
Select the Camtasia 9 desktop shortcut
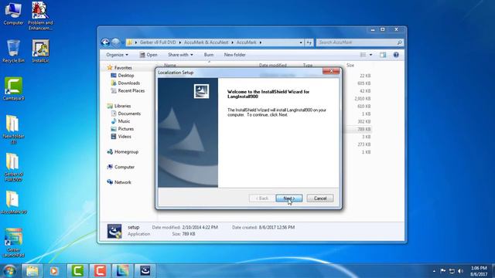point(13,89)
